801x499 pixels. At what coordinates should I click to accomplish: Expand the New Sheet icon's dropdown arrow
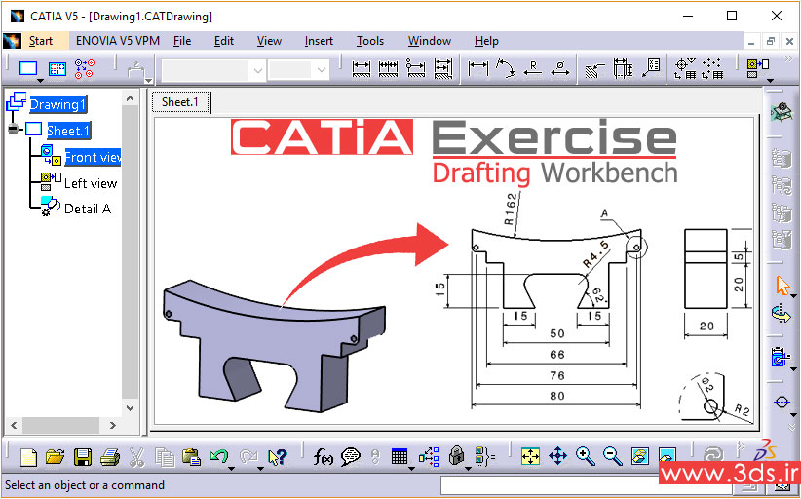41,81
